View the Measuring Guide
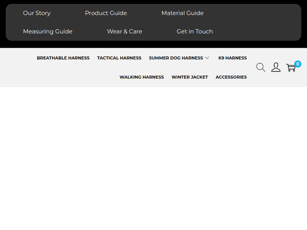This screenshot has width=307, height=230. (x=47, y=31)
